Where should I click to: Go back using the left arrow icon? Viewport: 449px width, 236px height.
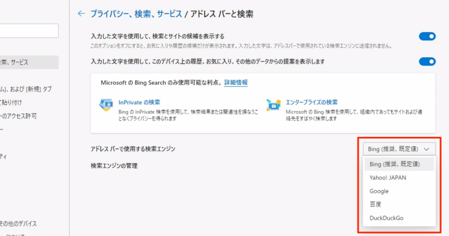81,13
